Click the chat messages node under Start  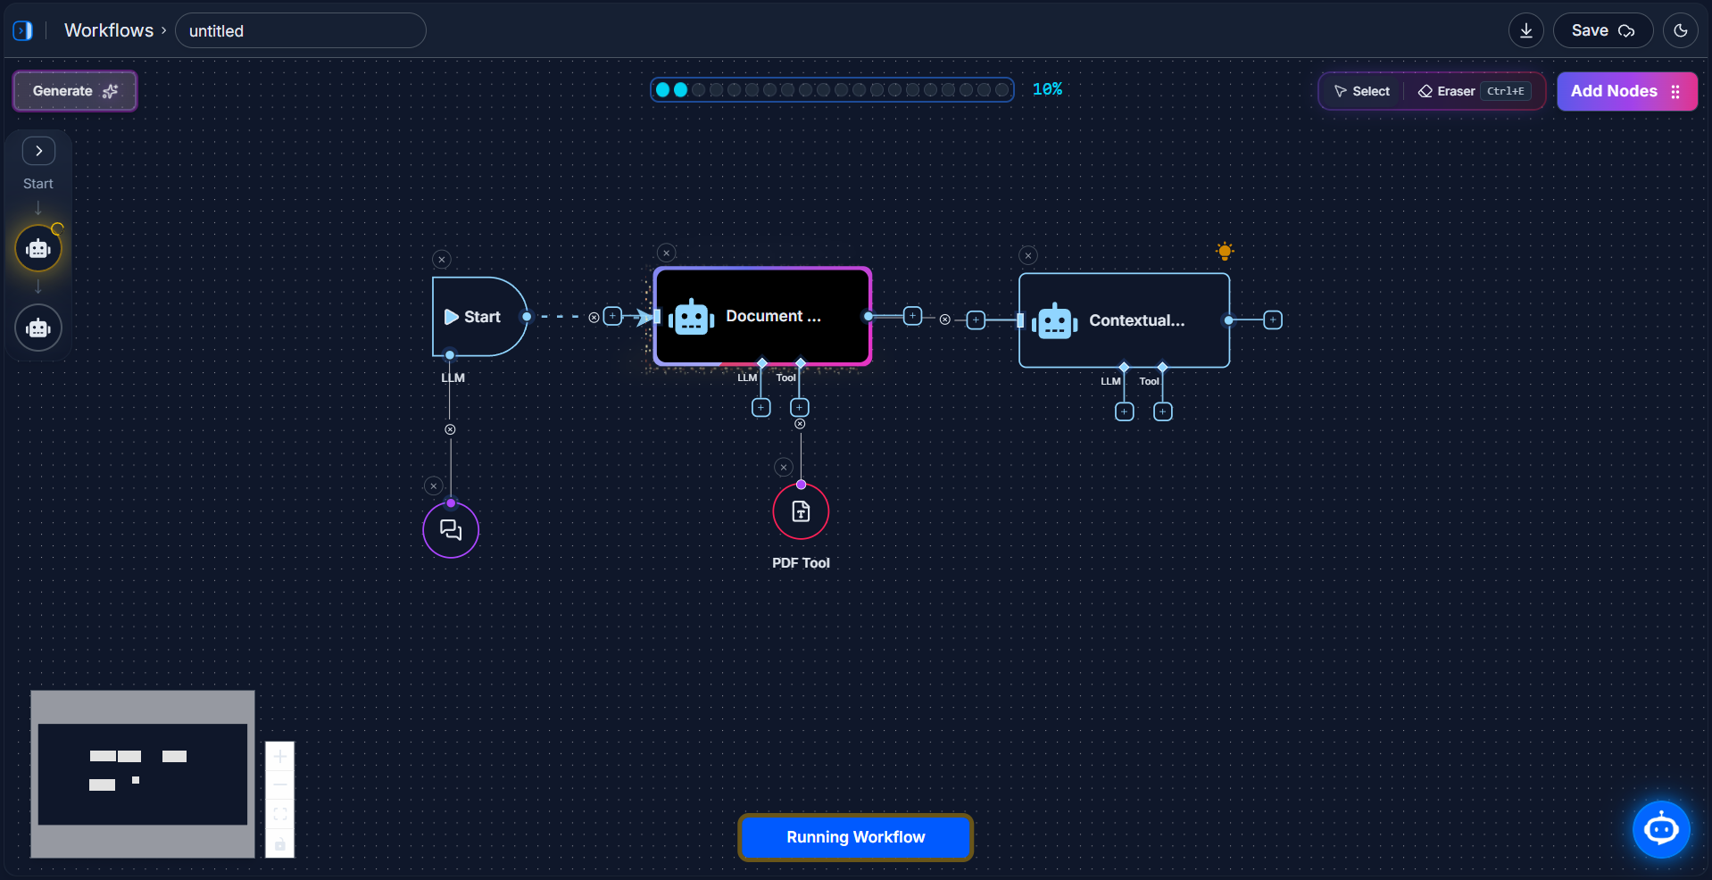point(451,530)
